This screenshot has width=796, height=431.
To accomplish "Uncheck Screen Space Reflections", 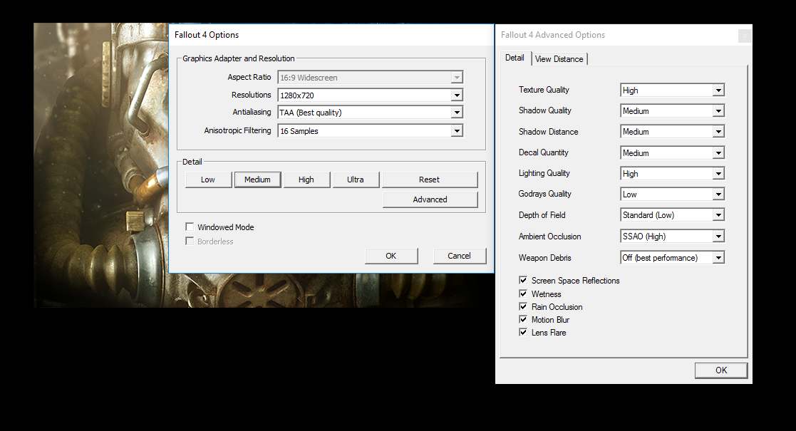I will [523, 280].
